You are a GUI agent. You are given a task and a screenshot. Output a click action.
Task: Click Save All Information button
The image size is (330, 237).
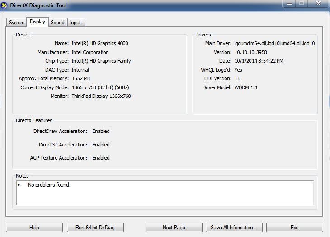pos(234,228)
